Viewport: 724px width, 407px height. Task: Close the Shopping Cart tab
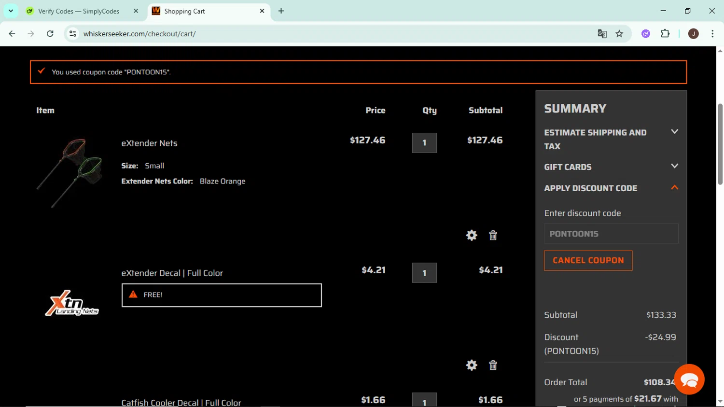pos(262,11)
